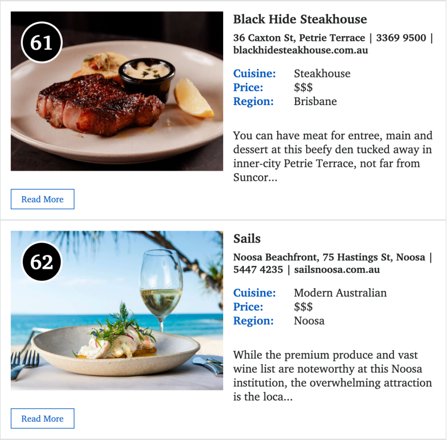Click the Black Hide Steakhouse title
The width and height of the screenshot is (447, 440).
point(300,19)
